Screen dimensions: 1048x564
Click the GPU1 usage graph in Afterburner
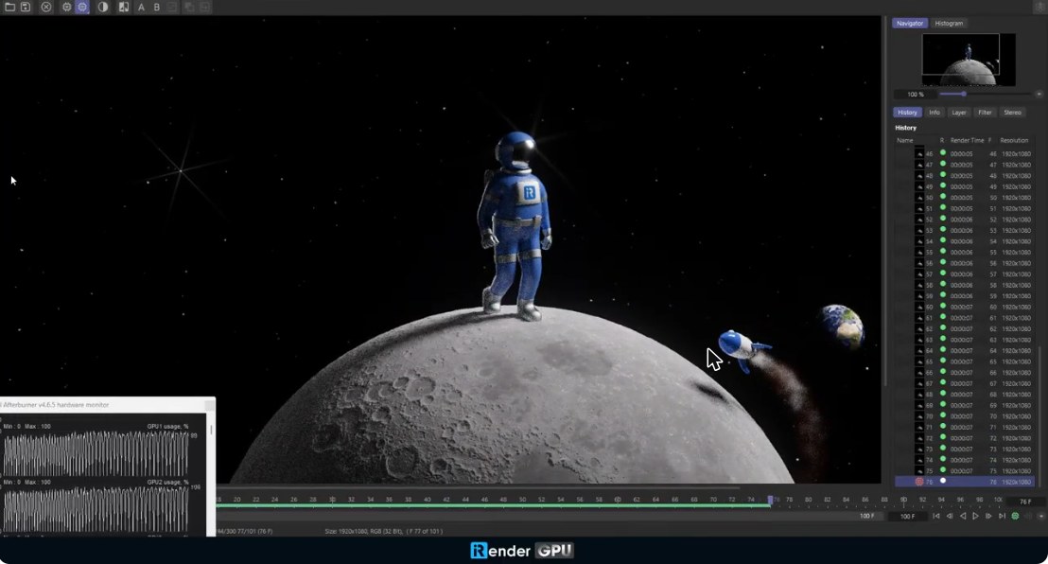coord(96,451)
